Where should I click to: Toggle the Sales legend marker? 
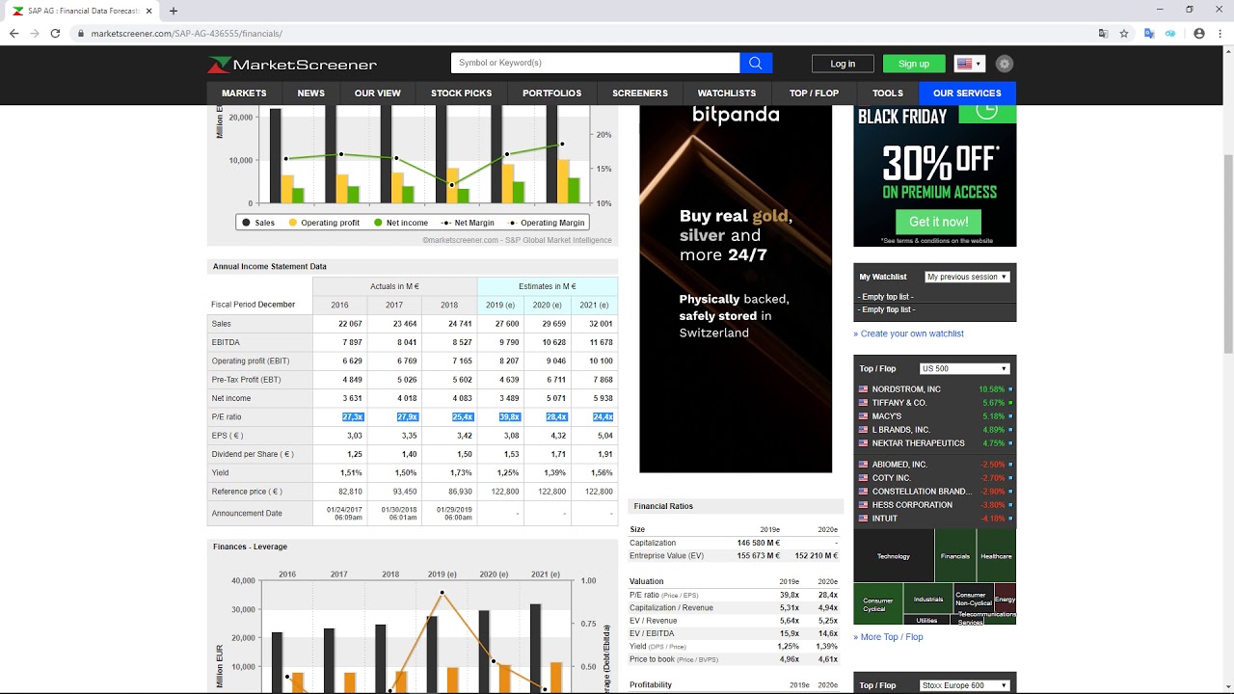coord(247,223)
